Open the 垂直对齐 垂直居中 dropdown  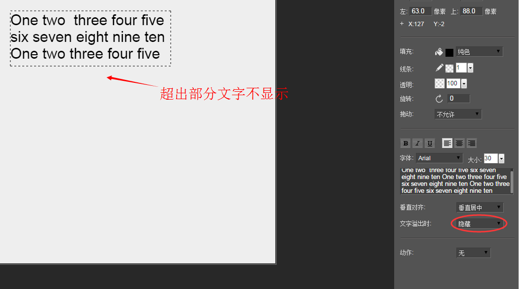pos(480,208)
